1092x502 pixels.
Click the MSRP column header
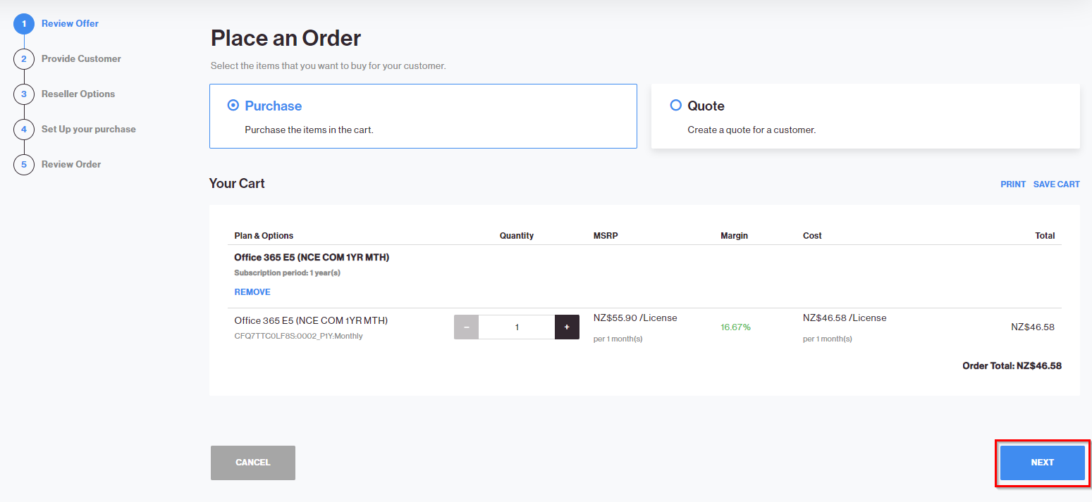pyautogui.click(x=606, y=236)
